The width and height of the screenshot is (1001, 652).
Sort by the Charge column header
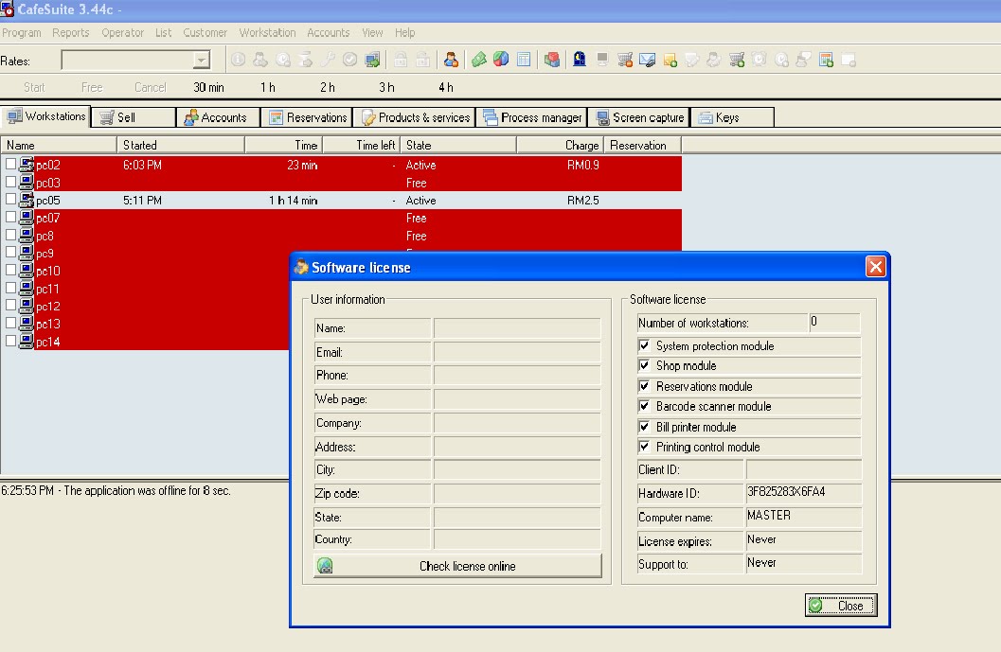click(560, 146)
